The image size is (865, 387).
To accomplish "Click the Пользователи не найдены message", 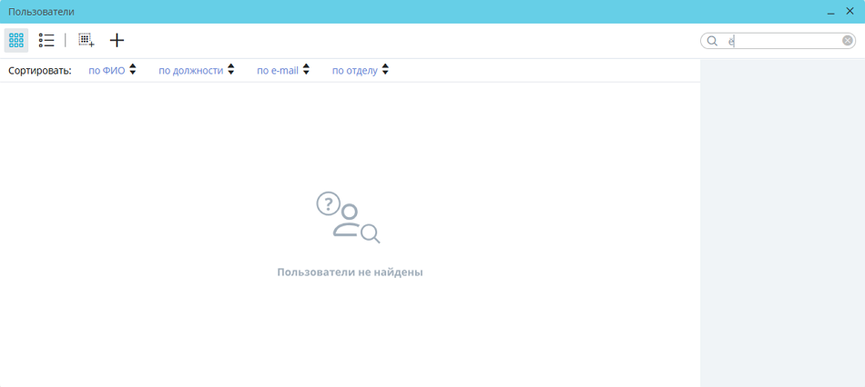I will (350, 272).
